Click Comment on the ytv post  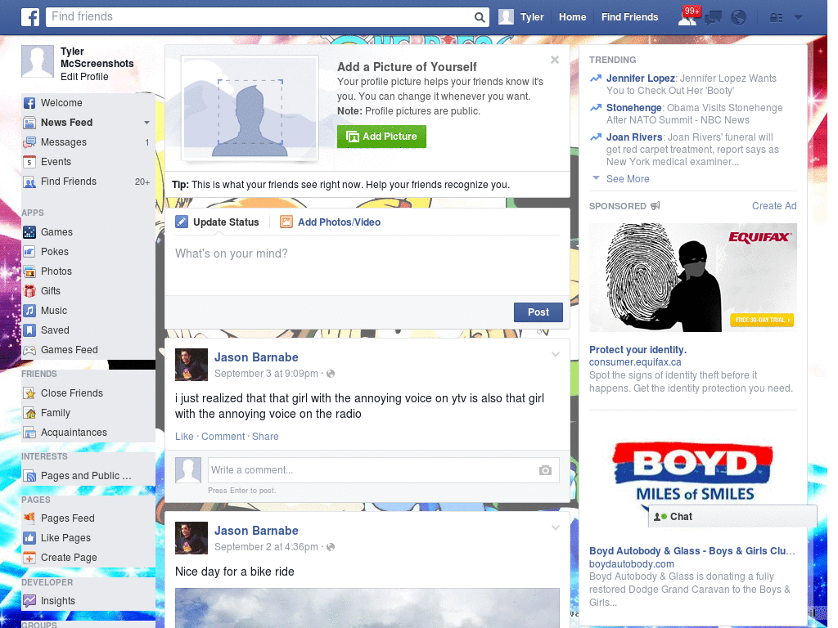[x=223, y=437]
